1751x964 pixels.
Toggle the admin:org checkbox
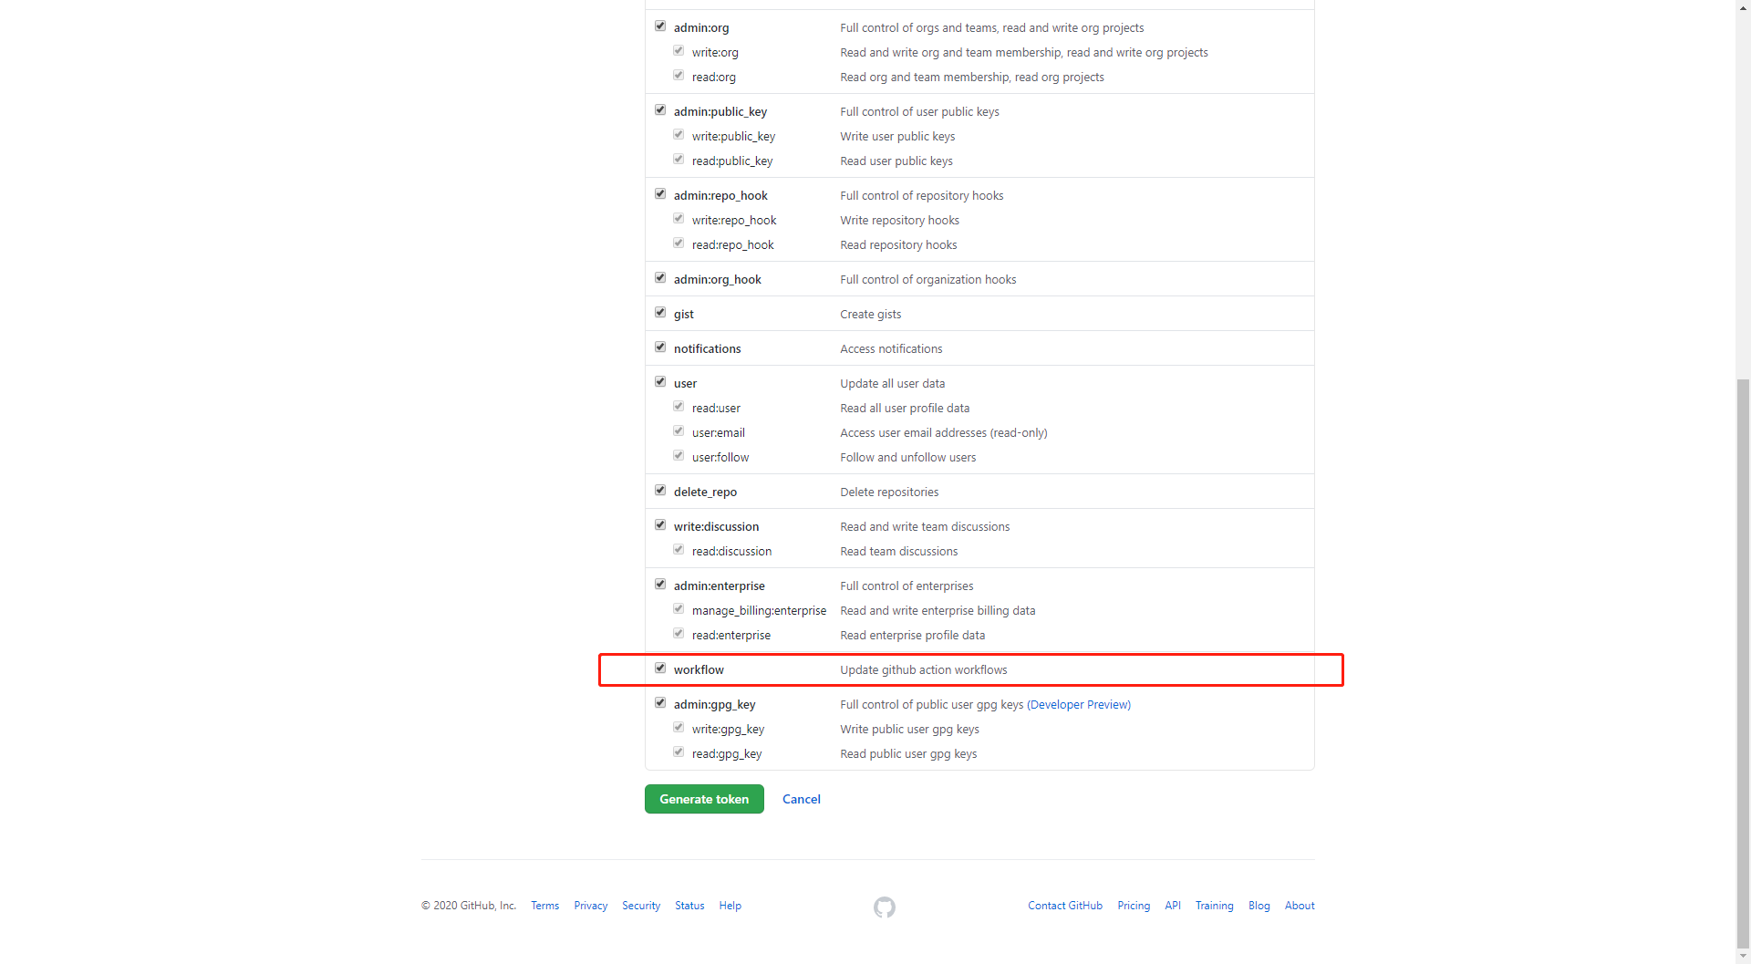[x=660, y=26]
